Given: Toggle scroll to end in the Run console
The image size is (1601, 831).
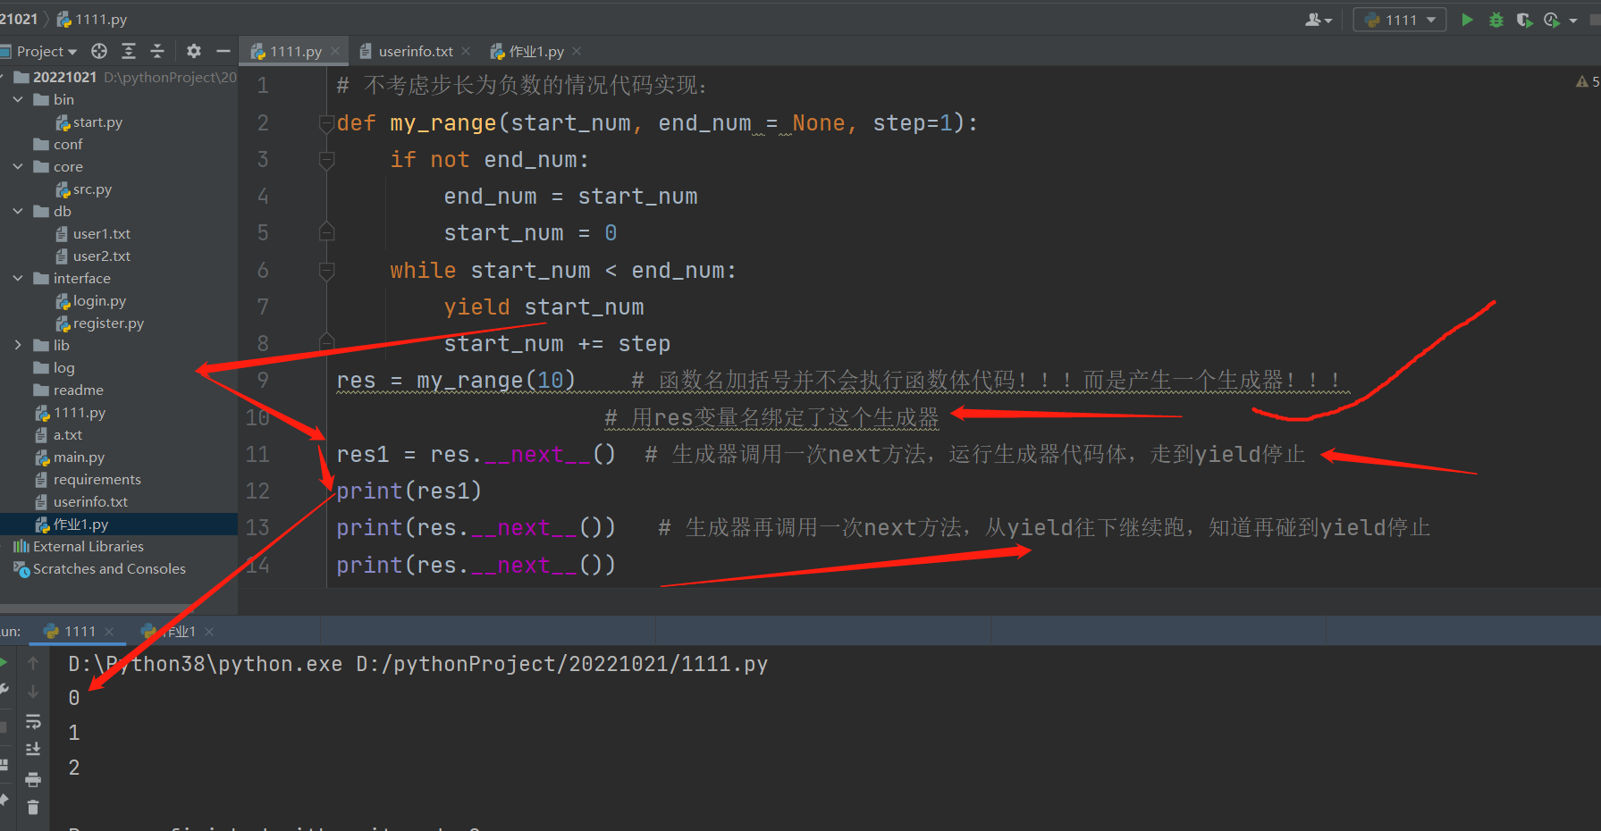Looking at the screenshot, I should coord(33,750).
